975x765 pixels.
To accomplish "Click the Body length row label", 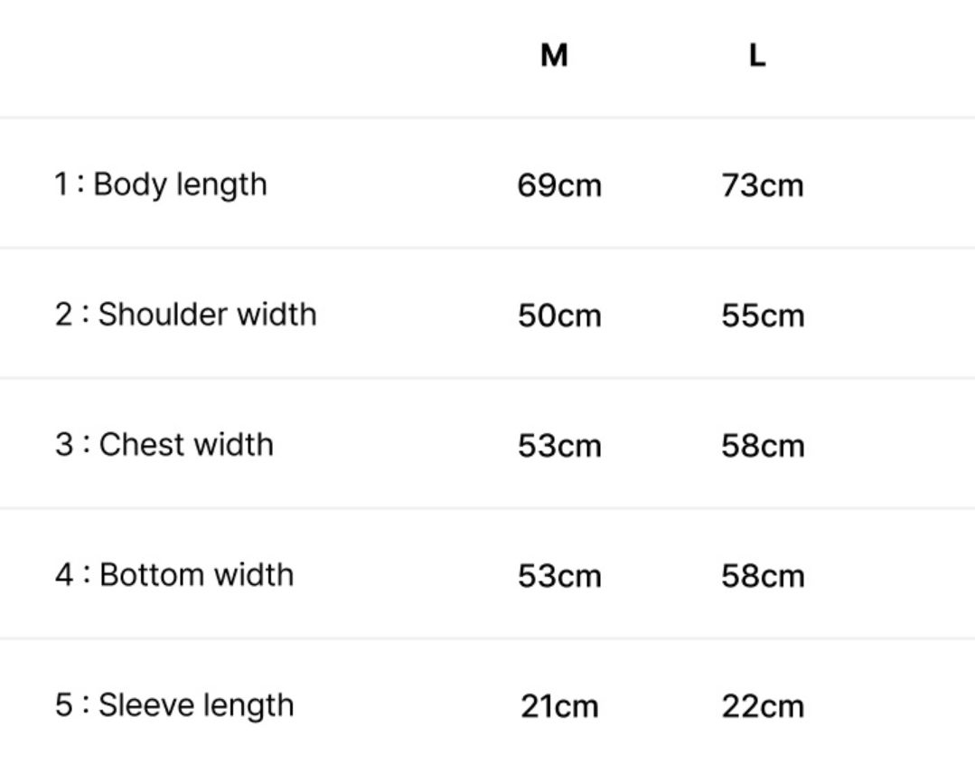I will point(180,184).
